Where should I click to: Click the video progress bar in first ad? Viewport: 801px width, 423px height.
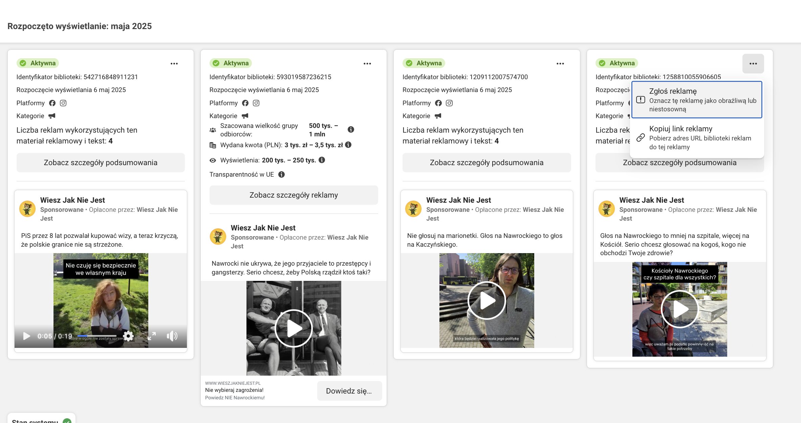(x=97, y=336)
